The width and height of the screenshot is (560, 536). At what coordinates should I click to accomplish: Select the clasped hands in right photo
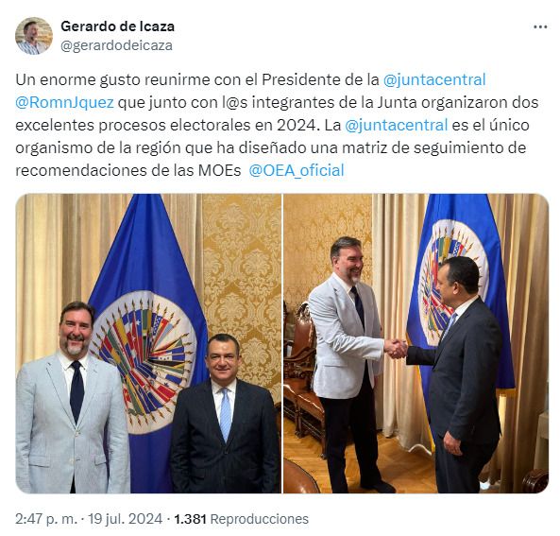point(396,348)
